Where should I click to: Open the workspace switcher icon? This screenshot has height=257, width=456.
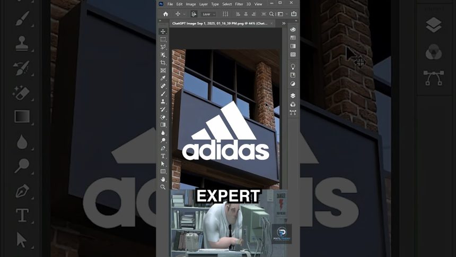click(x=280, y=14)
